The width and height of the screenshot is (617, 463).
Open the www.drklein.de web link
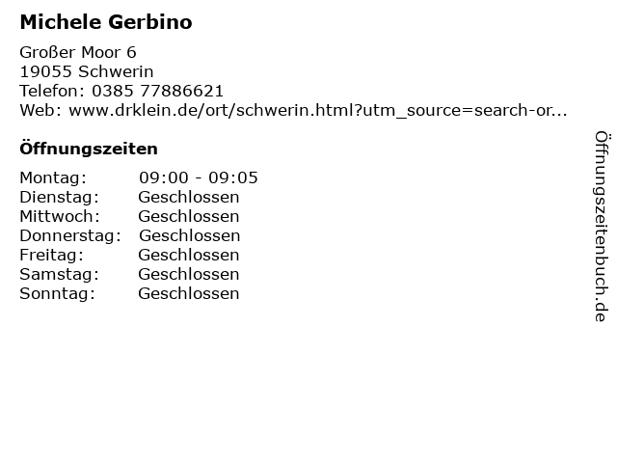click(318, 110)
